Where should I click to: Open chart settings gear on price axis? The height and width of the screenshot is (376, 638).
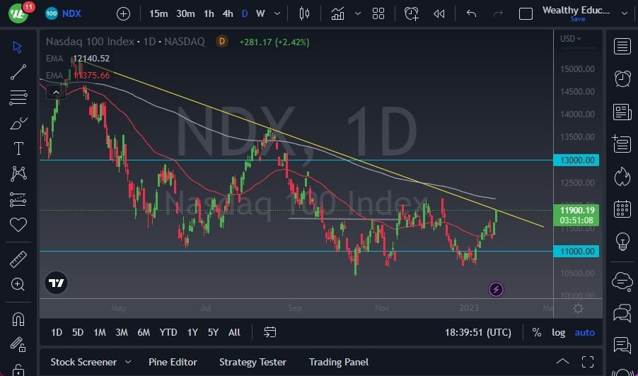point(578,309)
